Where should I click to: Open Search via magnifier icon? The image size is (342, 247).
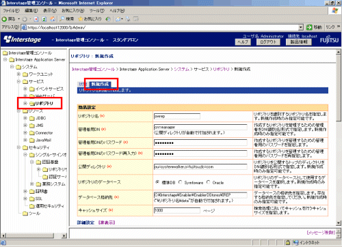click(x=62, y=19)
